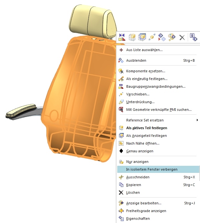
Task: Click the icon beside Als aktives Teil festlegen
Action: pos(121,128)
